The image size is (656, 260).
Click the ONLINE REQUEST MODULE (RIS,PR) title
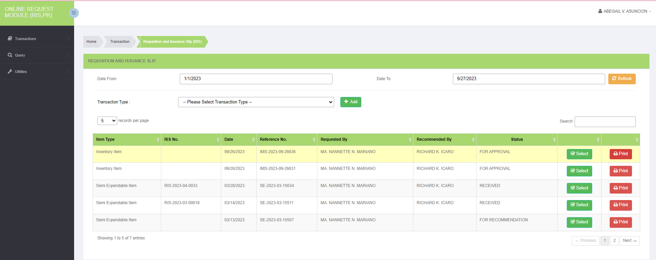click(29, 12)
